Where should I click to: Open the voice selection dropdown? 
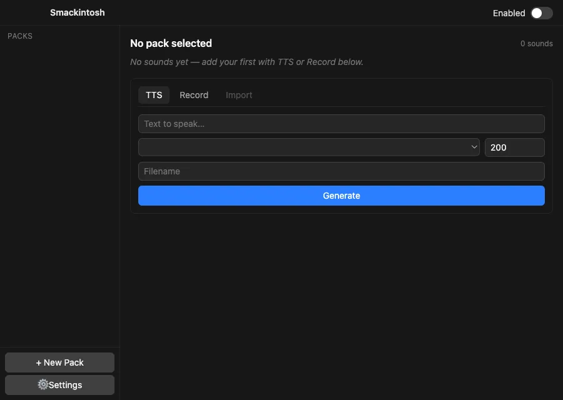point(309,147)
